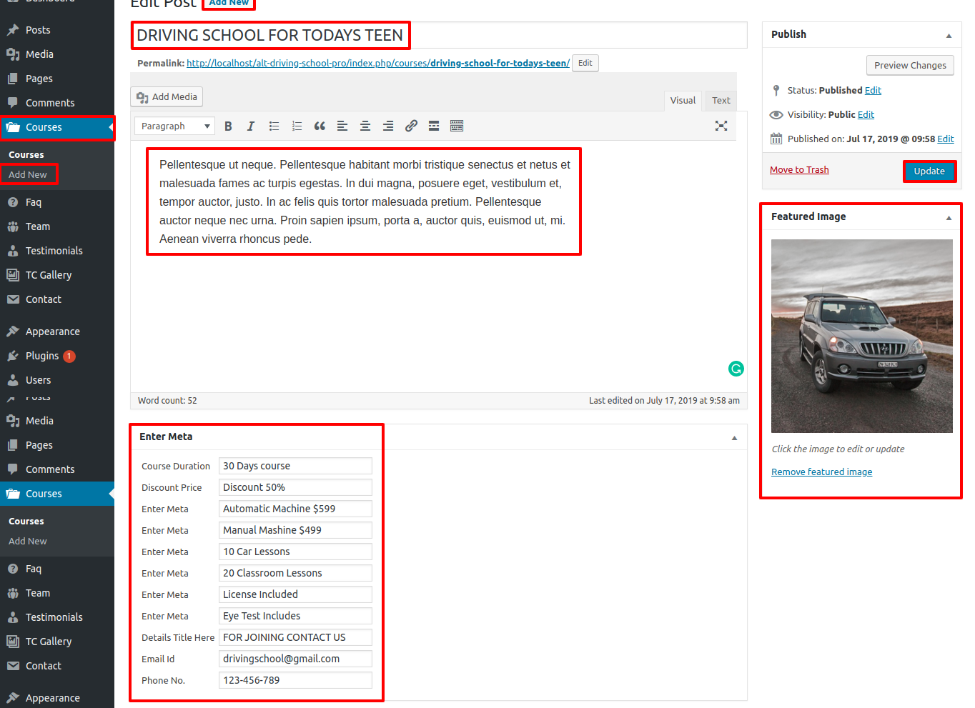This screenshot has height=708, width=975.
Task: Switch to the Visual editor tab
Action: click(x=683, y=101)
